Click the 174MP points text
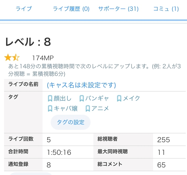 tap(43, 58)
